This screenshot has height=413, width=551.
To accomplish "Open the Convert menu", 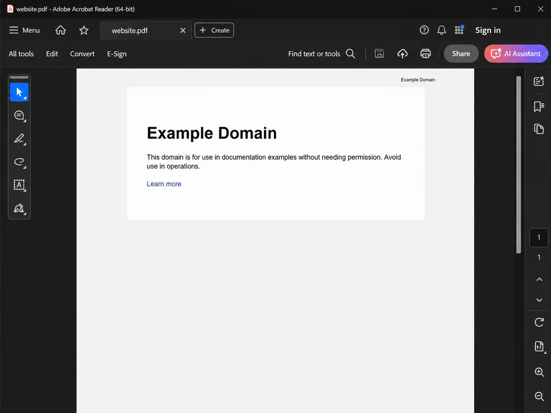I will tap(82, 54).
